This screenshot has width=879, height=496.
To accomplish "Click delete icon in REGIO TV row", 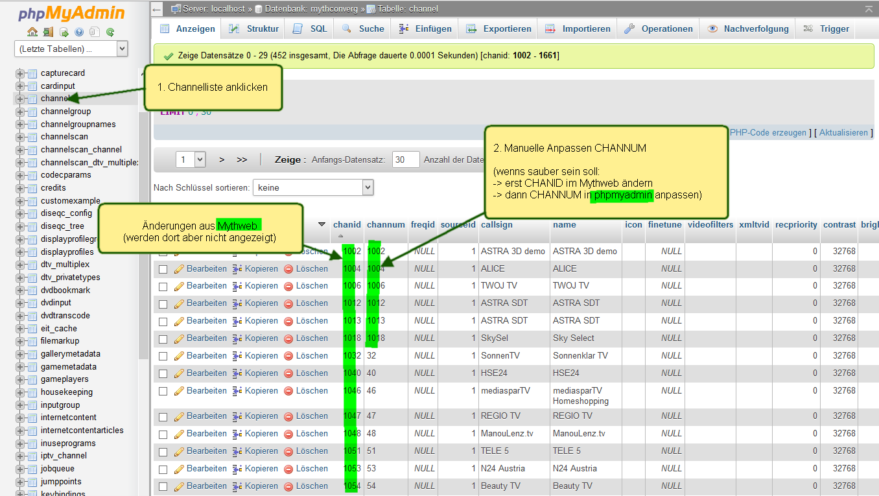I will (288, 416).
